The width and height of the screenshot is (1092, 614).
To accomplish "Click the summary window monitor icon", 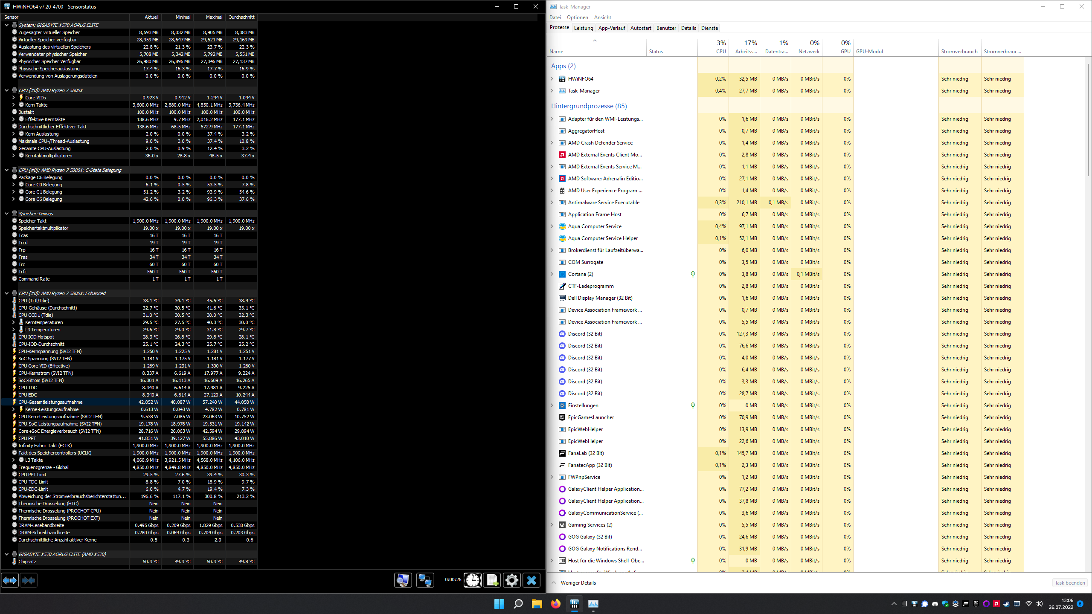I will click(403, 580).
